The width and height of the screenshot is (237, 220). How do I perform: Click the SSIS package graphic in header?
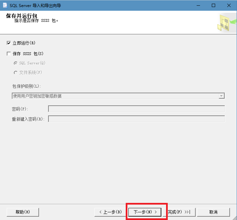227,22
